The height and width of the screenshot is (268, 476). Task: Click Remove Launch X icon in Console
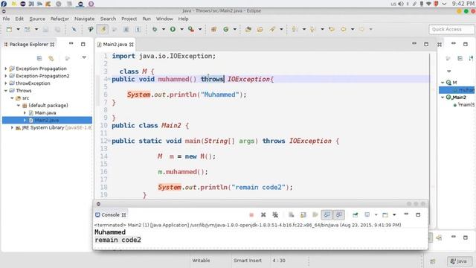pos(263,215)
